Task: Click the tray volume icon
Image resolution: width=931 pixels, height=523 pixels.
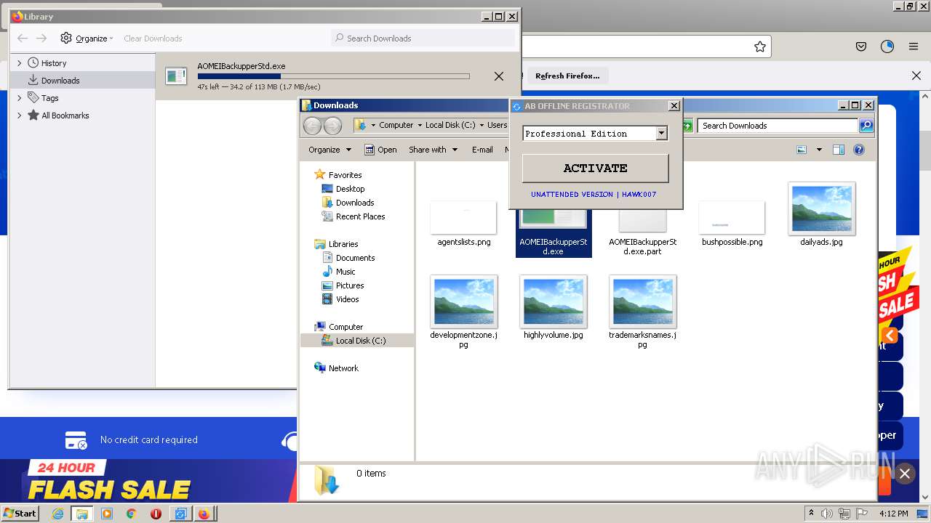Action: [827, 514]
